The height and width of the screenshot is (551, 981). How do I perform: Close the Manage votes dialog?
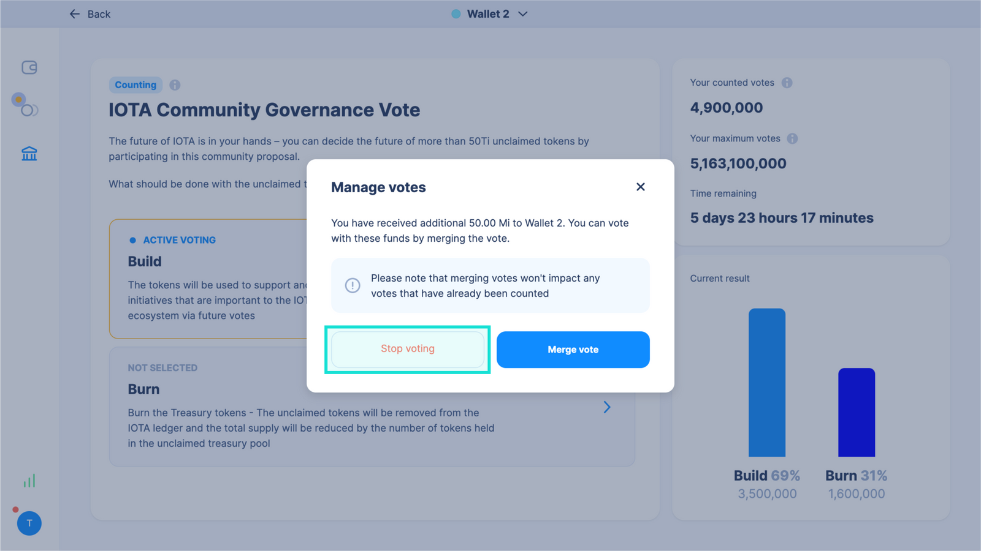[x=640, y=187]
